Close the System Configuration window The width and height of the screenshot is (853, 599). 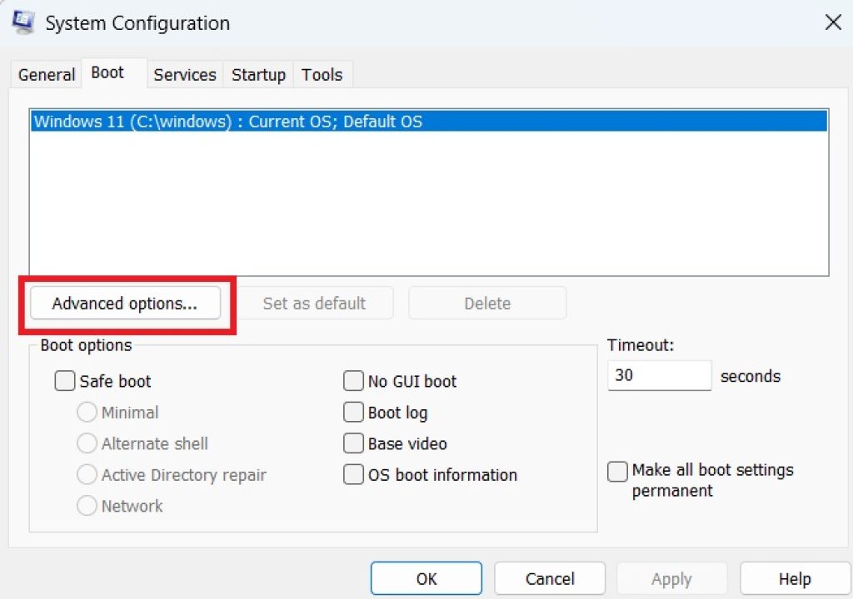coord(833,22)
